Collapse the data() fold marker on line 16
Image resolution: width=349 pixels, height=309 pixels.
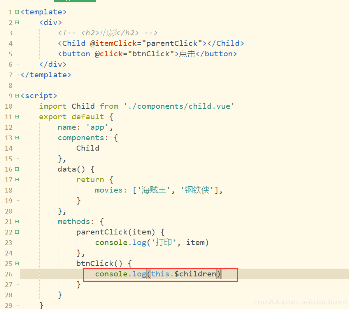tap(17, 169)
